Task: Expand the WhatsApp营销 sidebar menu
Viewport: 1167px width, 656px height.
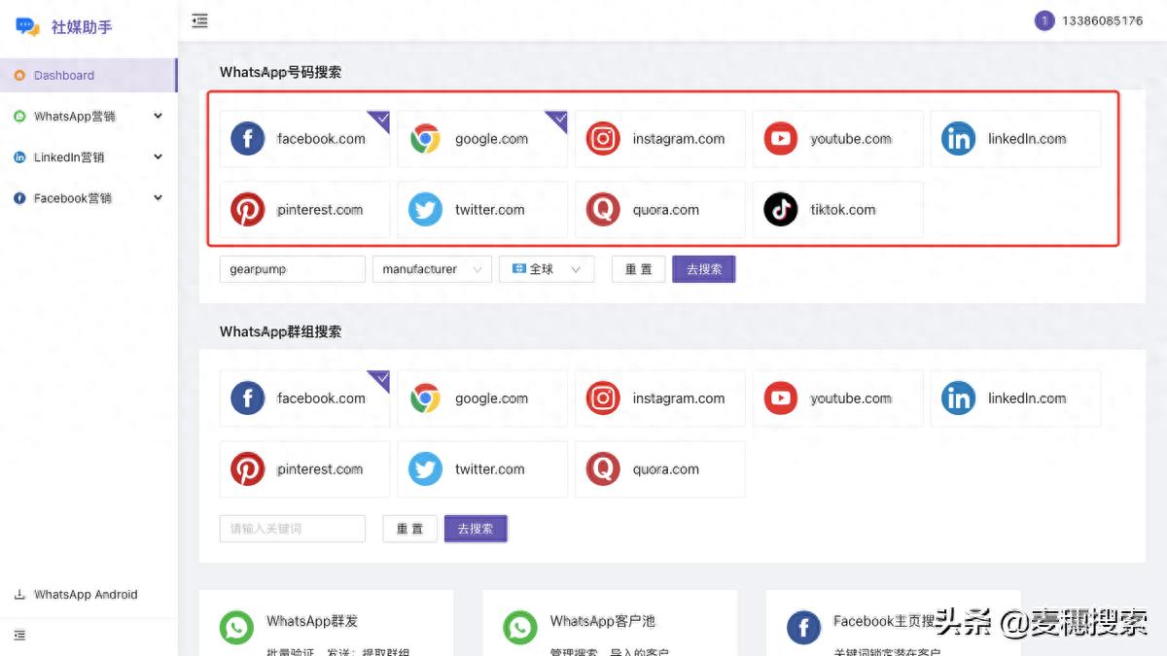Action: click(x=88, y=117)
